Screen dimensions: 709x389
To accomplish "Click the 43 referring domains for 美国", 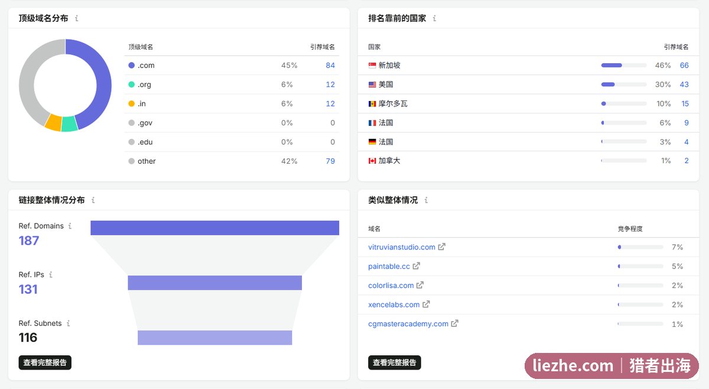I will point(684,85).
